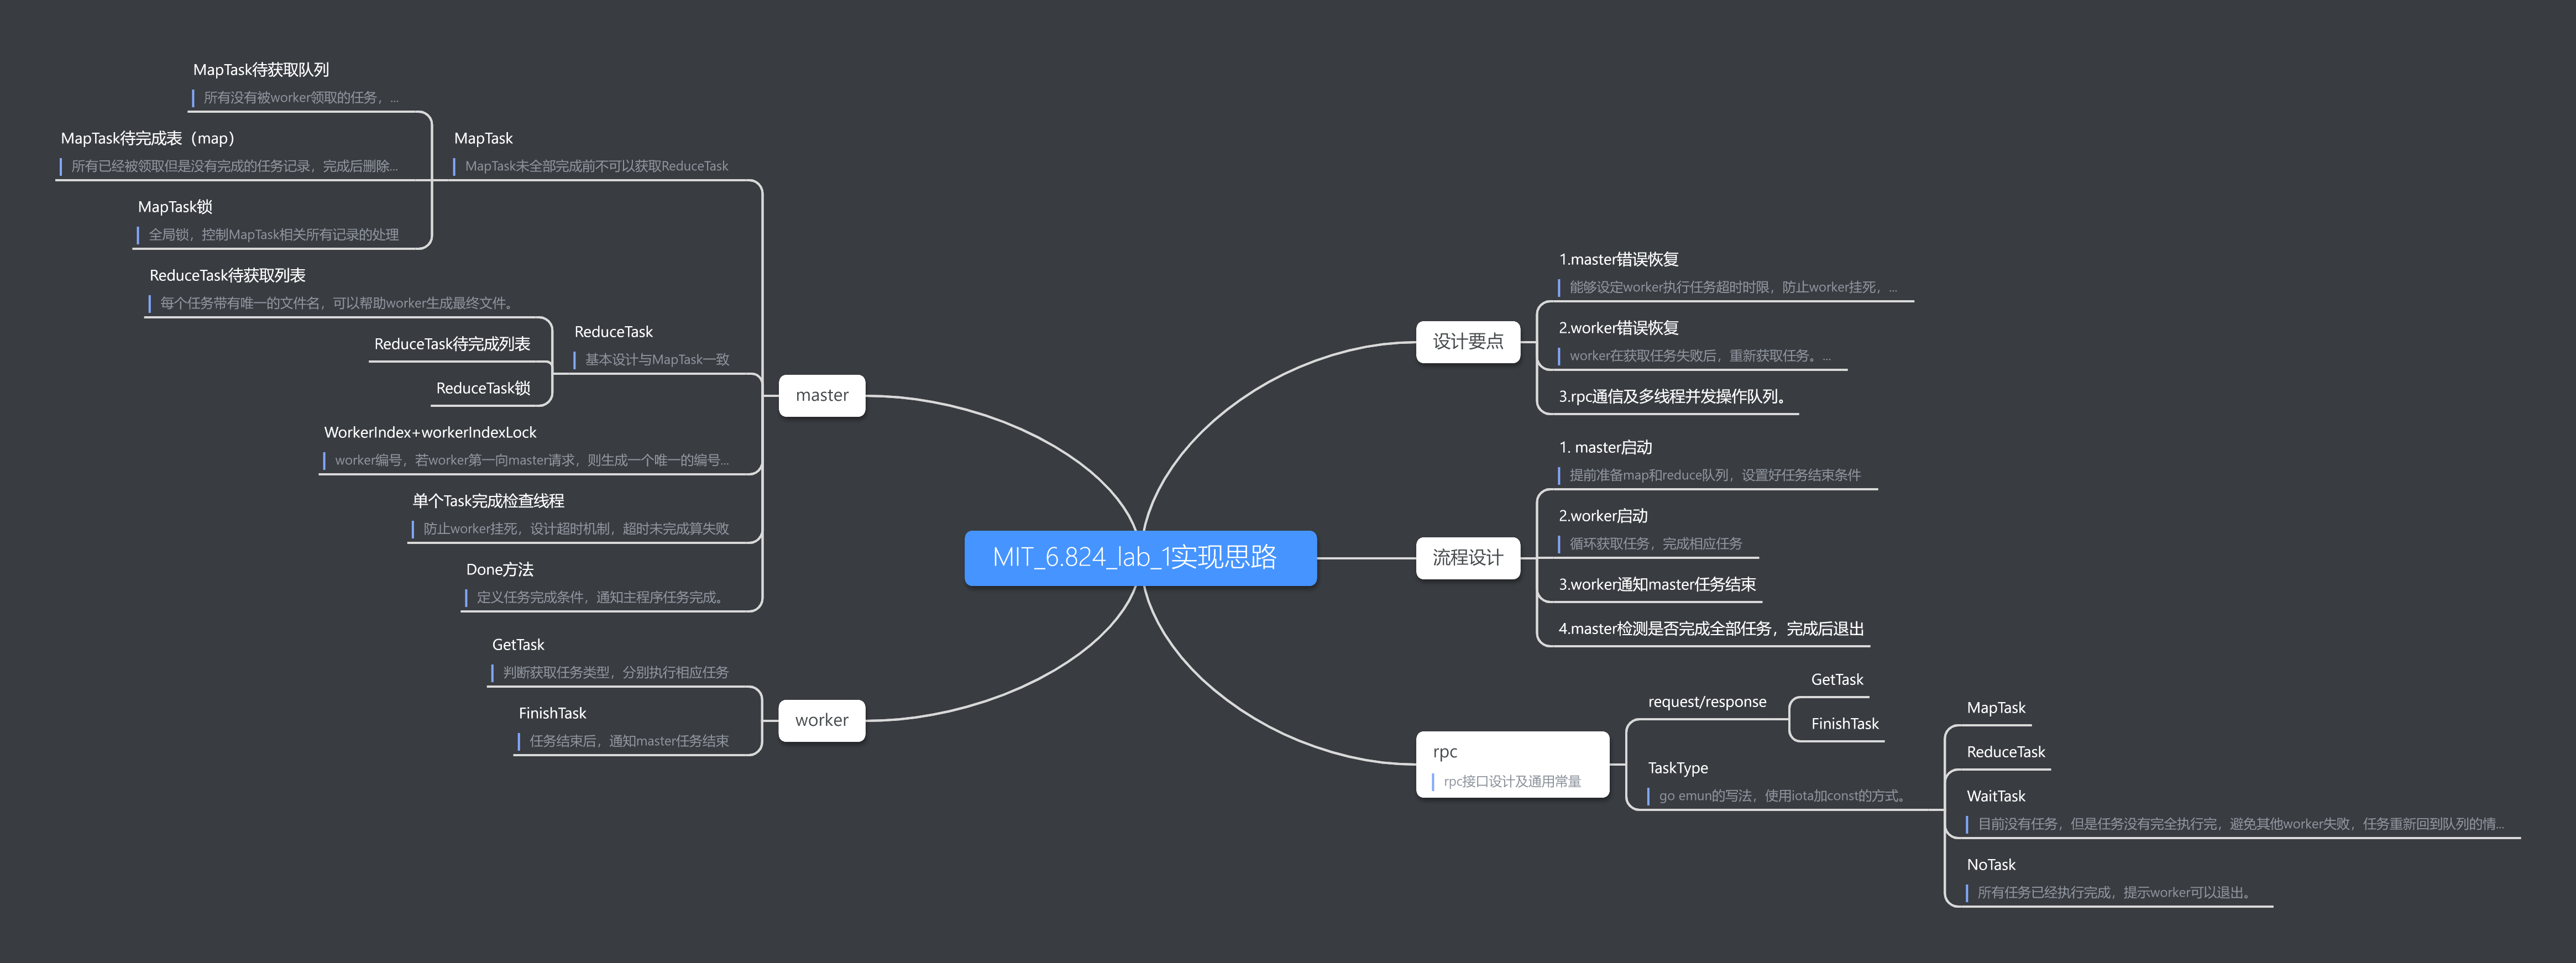This screenshot has width=2576, height=963.
Task: Click the worker branch node
Action: pyautogui.click(x=821, y=721)
